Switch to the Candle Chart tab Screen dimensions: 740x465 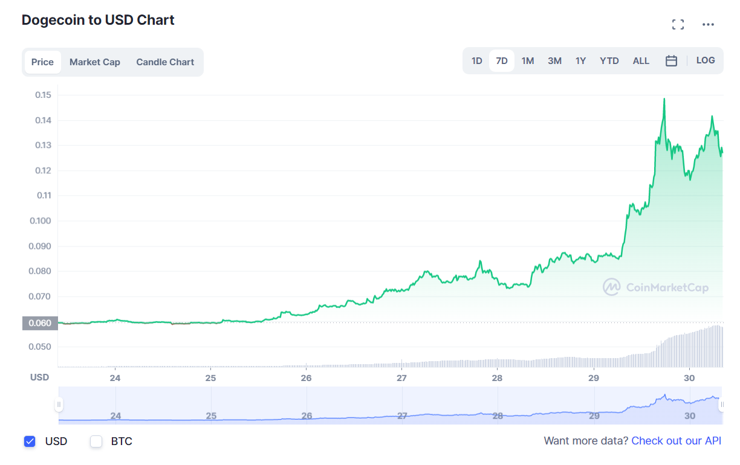click(165, 62)
